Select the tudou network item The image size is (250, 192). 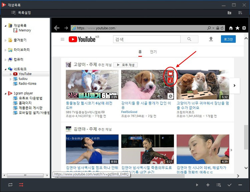point(23,79)
